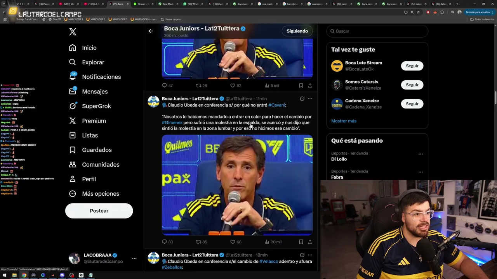Click the X logo in sidebar
The image size is (497, 279).
(x=73, y=32)
